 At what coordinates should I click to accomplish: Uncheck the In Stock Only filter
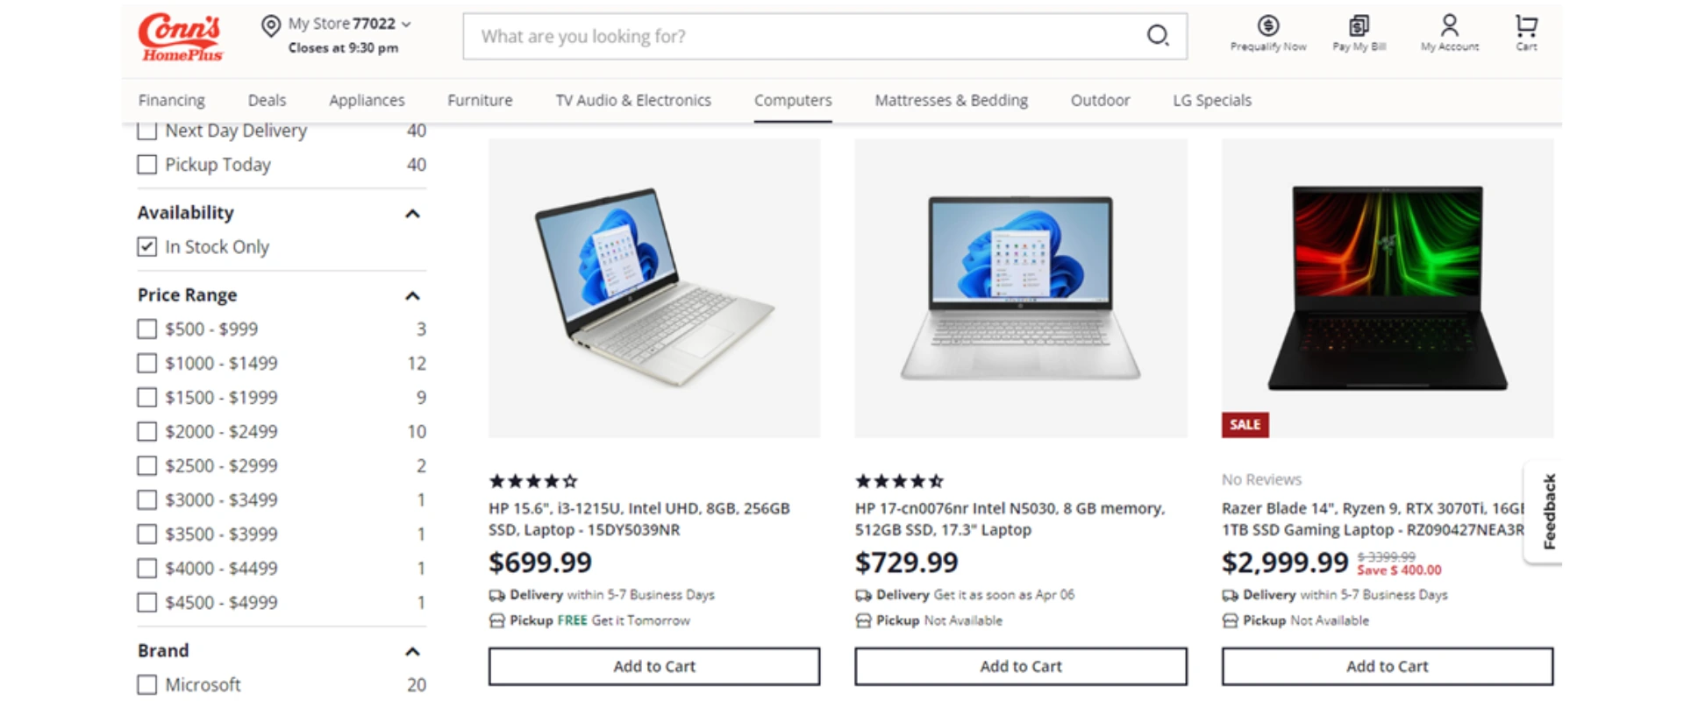coord(146,246)
